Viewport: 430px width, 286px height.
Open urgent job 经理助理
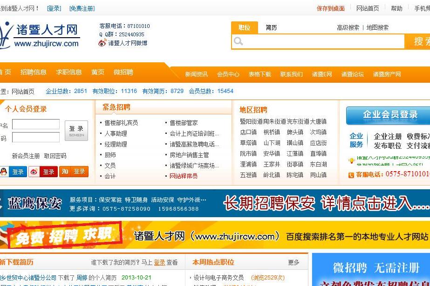tap(116, 144)
